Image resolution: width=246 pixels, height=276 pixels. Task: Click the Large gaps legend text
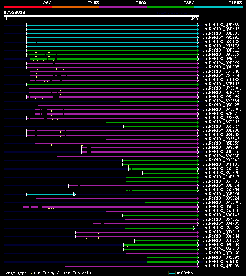(47, 273)
